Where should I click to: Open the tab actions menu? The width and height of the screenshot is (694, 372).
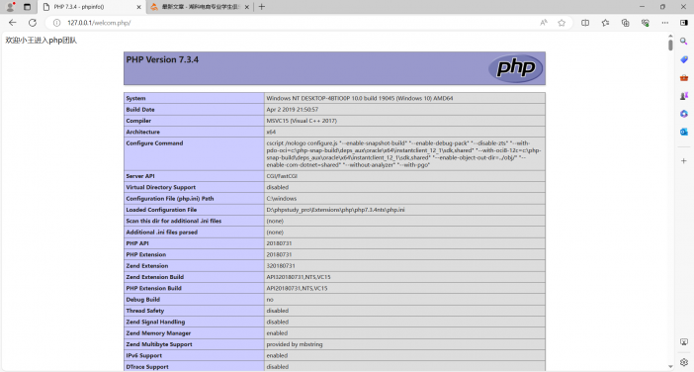click(27, 7)
